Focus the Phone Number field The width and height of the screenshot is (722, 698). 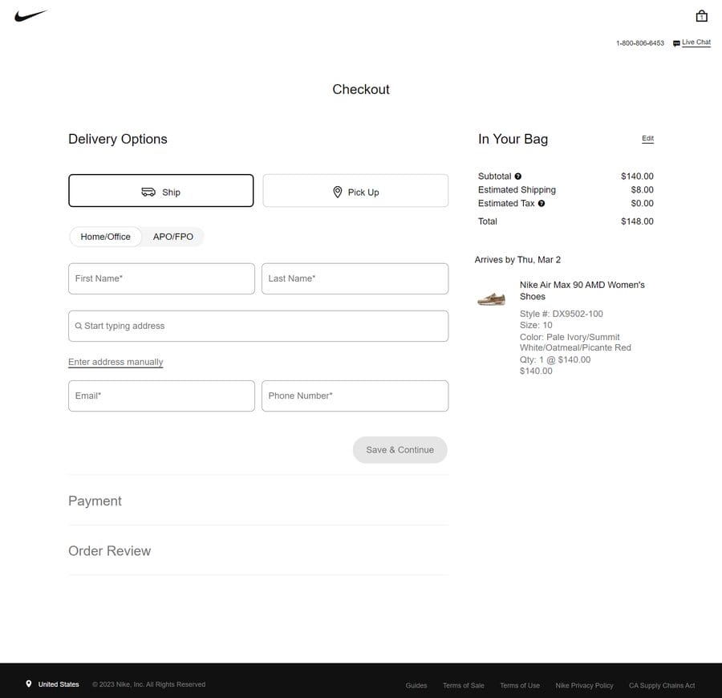tap(355, 396)
